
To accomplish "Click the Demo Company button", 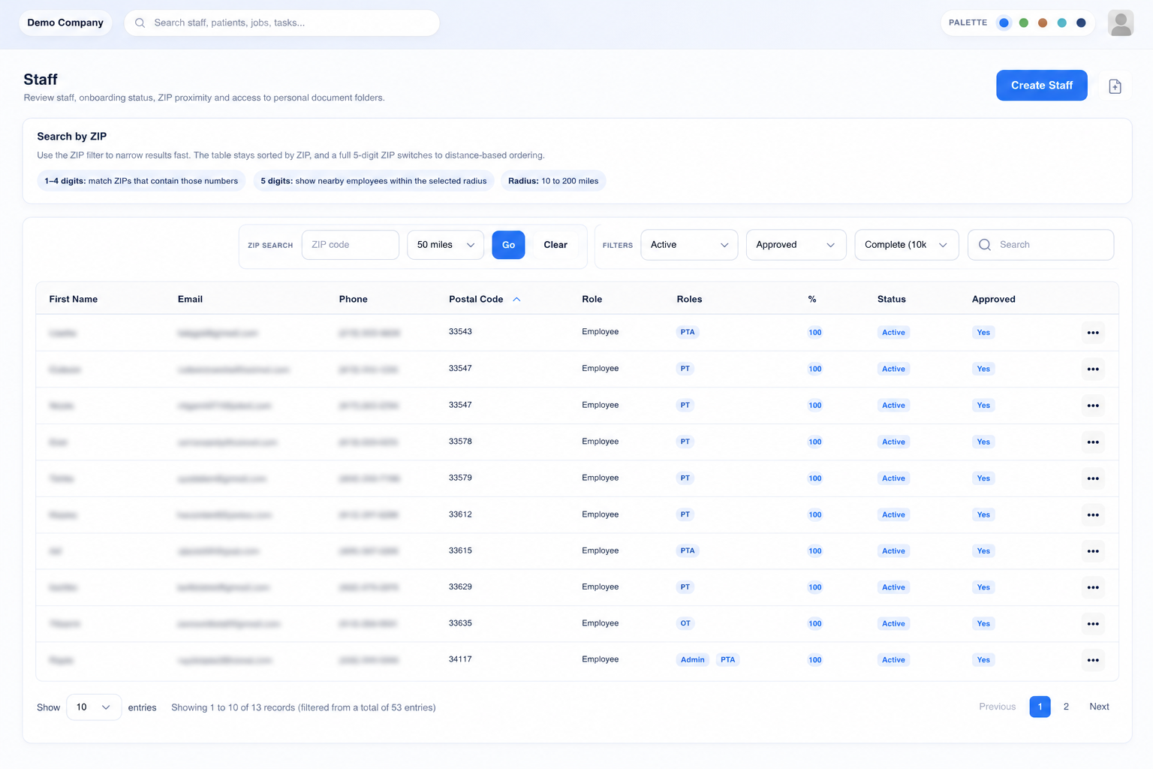I will point(65,23).
